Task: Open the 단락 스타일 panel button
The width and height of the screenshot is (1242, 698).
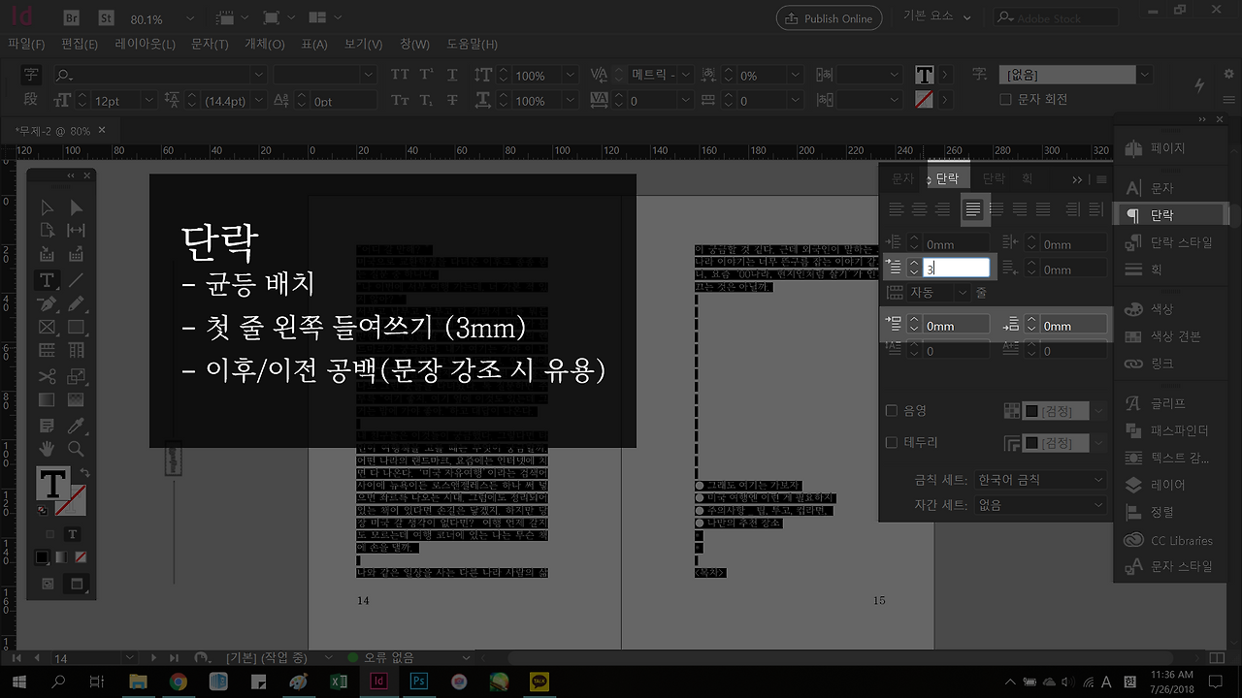Action: point(1169,242)
